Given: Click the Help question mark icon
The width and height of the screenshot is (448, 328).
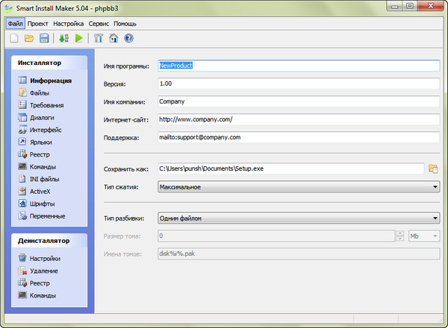Looking at the screenshot, I should 128,38.
